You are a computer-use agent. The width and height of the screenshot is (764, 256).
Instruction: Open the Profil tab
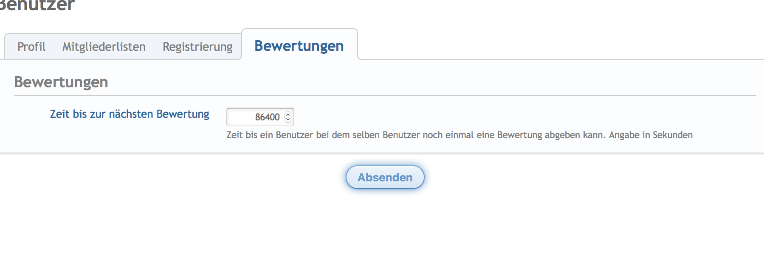[x=31, y=47]
